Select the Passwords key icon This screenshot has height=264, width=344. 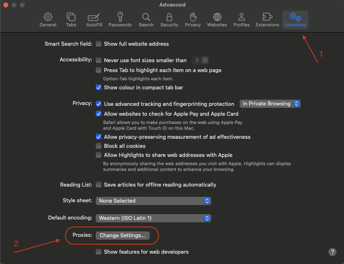click(x=120, y=20)
